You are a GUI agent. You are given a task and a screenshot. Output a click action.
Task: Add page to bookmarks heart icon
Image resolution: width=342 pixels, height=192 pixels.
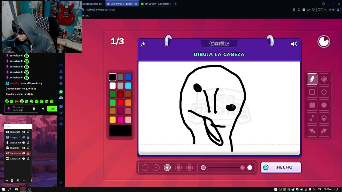313,10
